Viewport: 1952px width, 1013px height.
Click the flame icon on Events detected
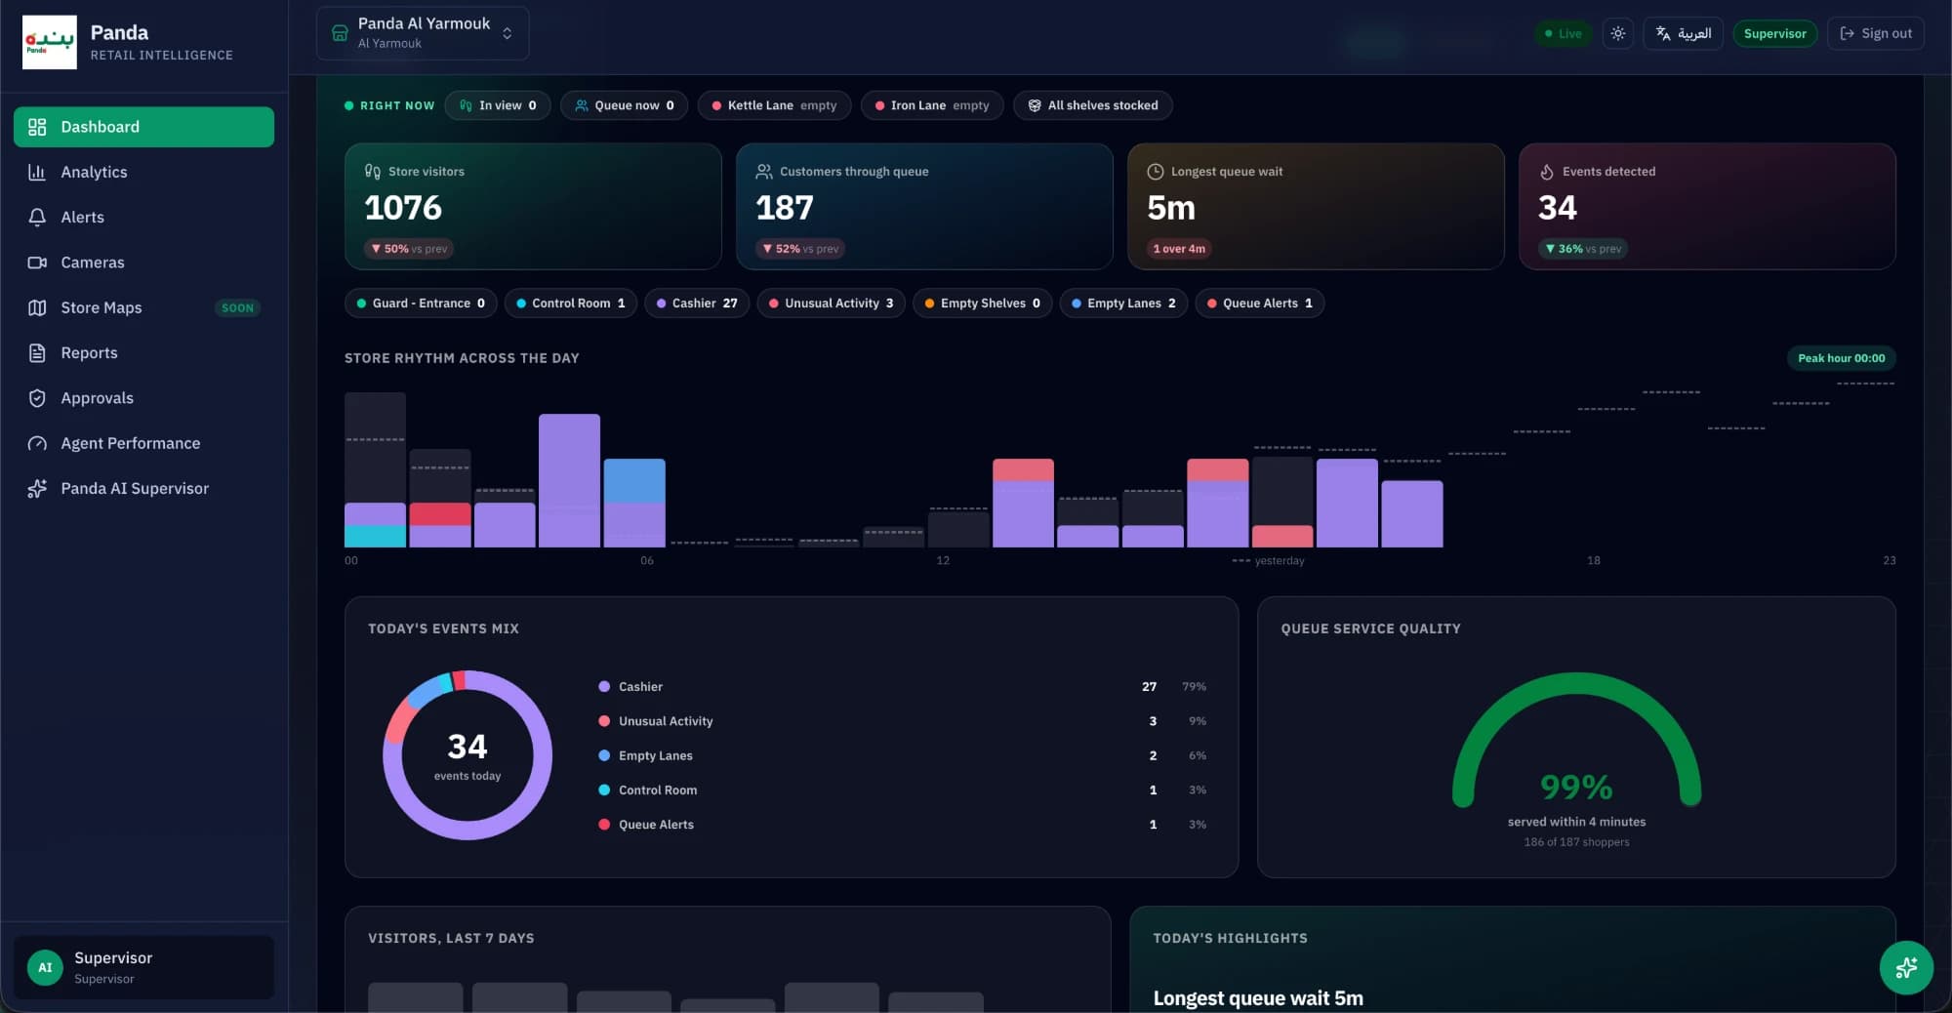[1547, 171]
